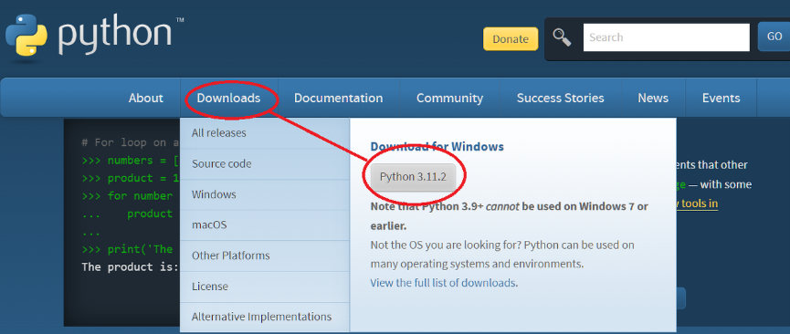Select License in Downloads dropdown
This screenshot has width=790, height=334.
click(265, 287)
